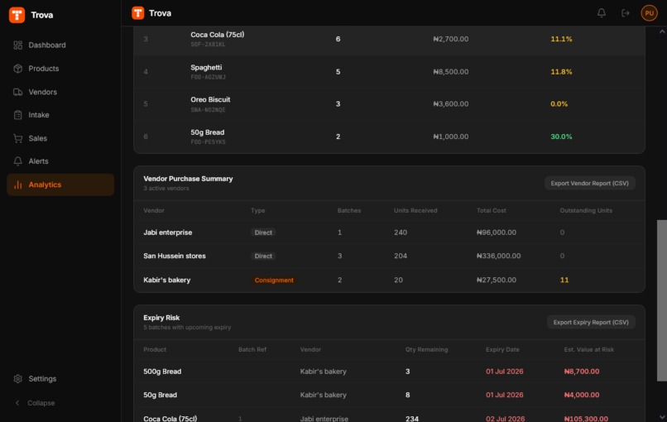Go to the Products section

pos(60,69)
